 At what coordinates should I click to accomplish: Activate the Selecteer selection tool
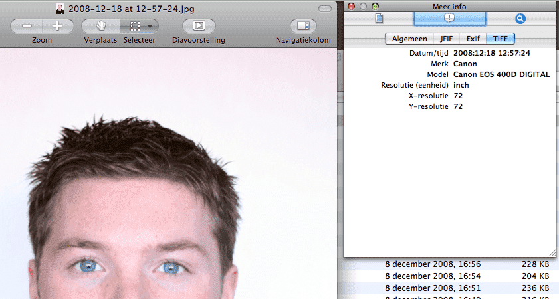pyautogui.click(x=134, y=26)
